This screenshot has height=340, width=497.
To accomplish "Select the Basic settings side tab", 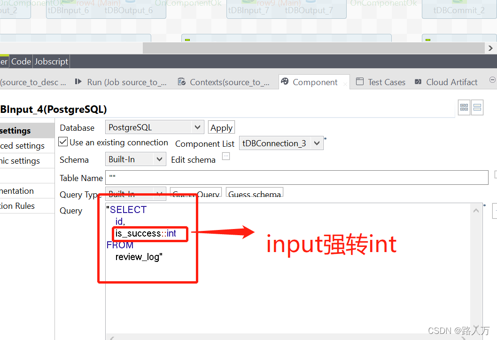I will coord(27,131).
